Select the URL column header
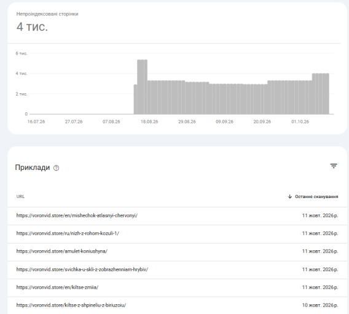The height and width of the screenshot is (314, 349). coord(20,196)
